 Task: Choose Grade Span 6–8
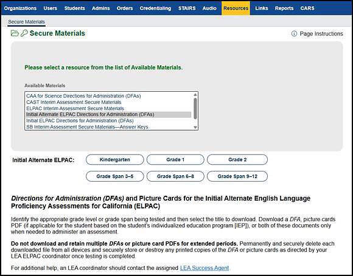click(175, 176)
